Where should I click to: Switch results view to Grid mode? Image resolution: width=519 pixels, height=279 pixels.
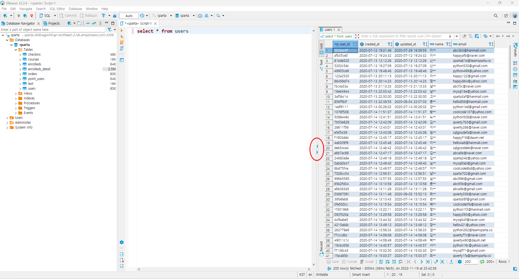point(321,49)
